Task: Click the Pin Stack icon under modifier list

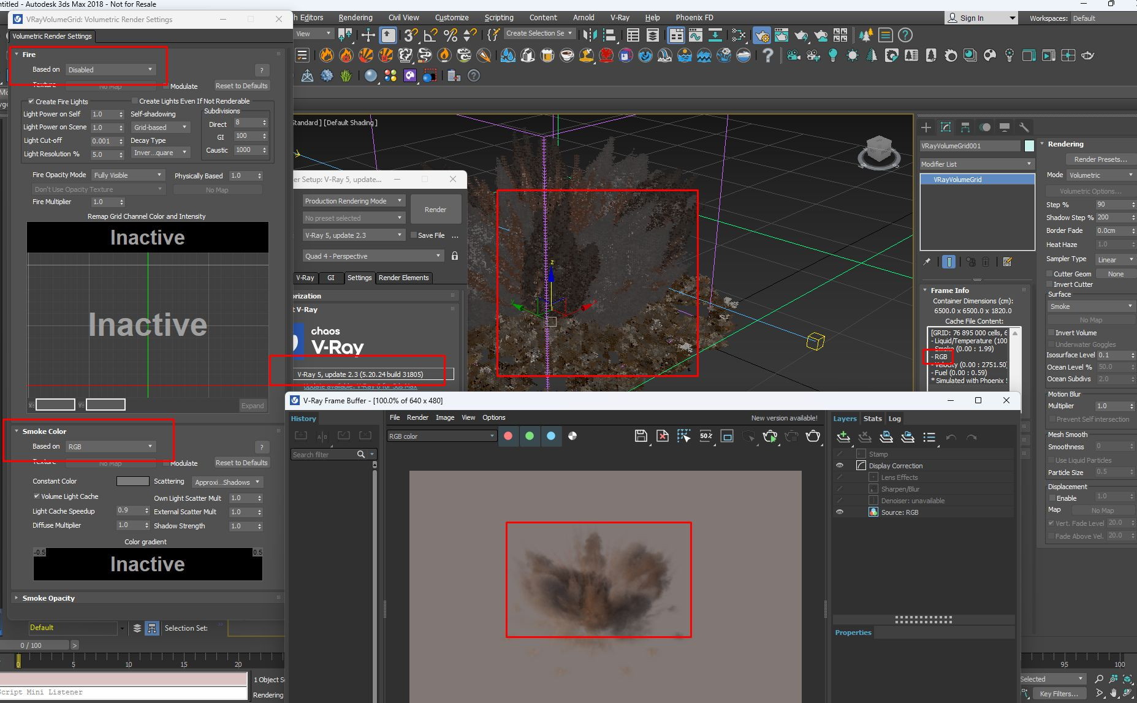Action: [x=927, y=262]
